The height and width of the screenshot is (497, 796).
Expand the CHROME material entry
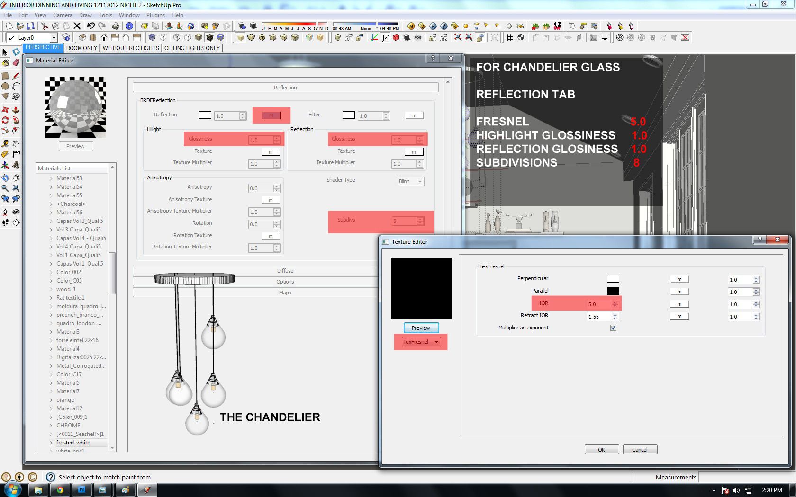point(51,426)
